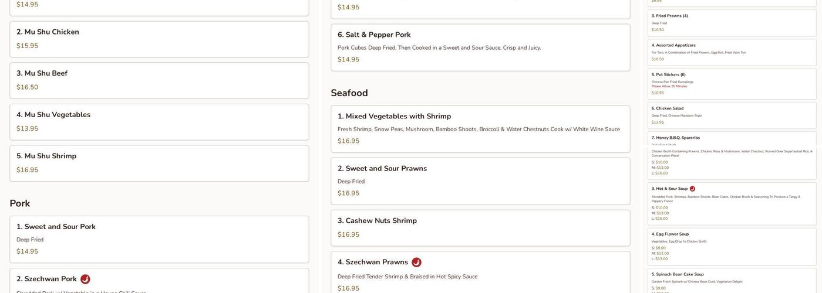Image resolution: width=822 pixels, height=293 pixels.
Task: Click the Pork section heading
Action: pyautogui.click(x=20, y=203)
